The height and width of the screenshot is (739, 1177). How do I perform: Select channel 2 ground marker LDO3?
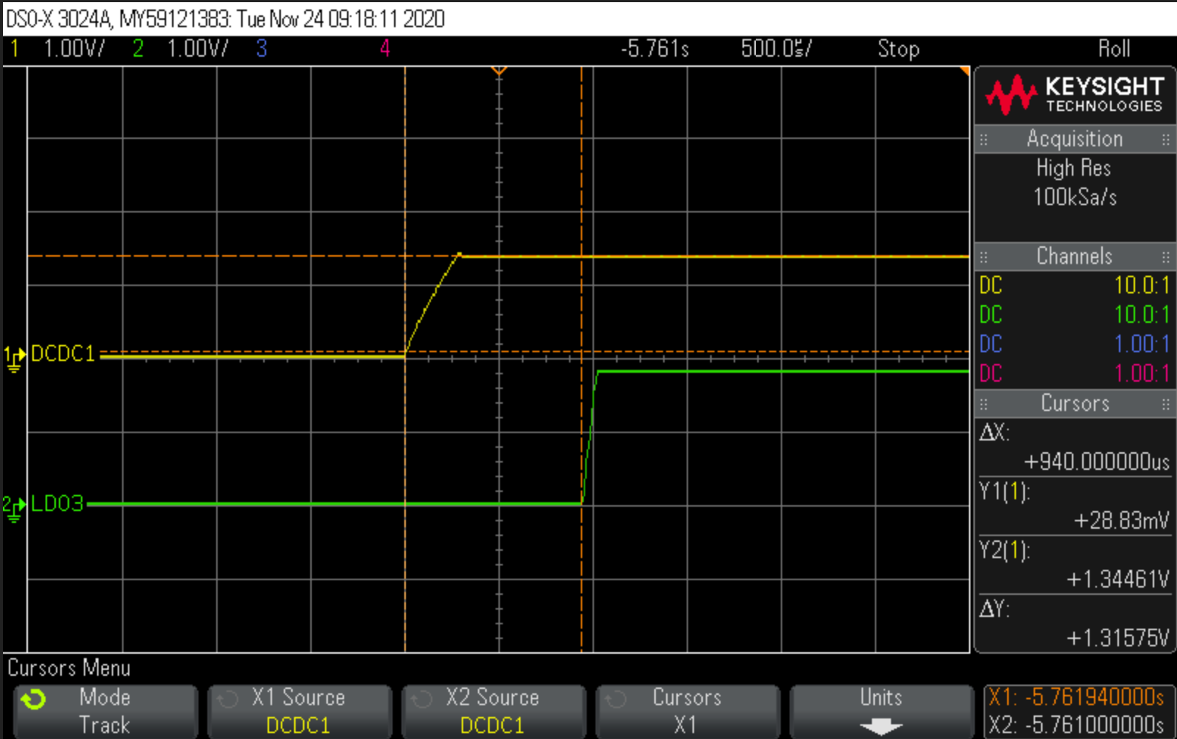pos(13,507)
